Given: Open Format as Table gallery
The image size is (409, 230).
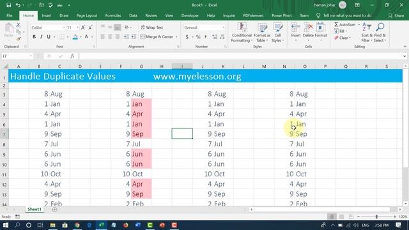Looking at the screenshot, I should point(262,33).
